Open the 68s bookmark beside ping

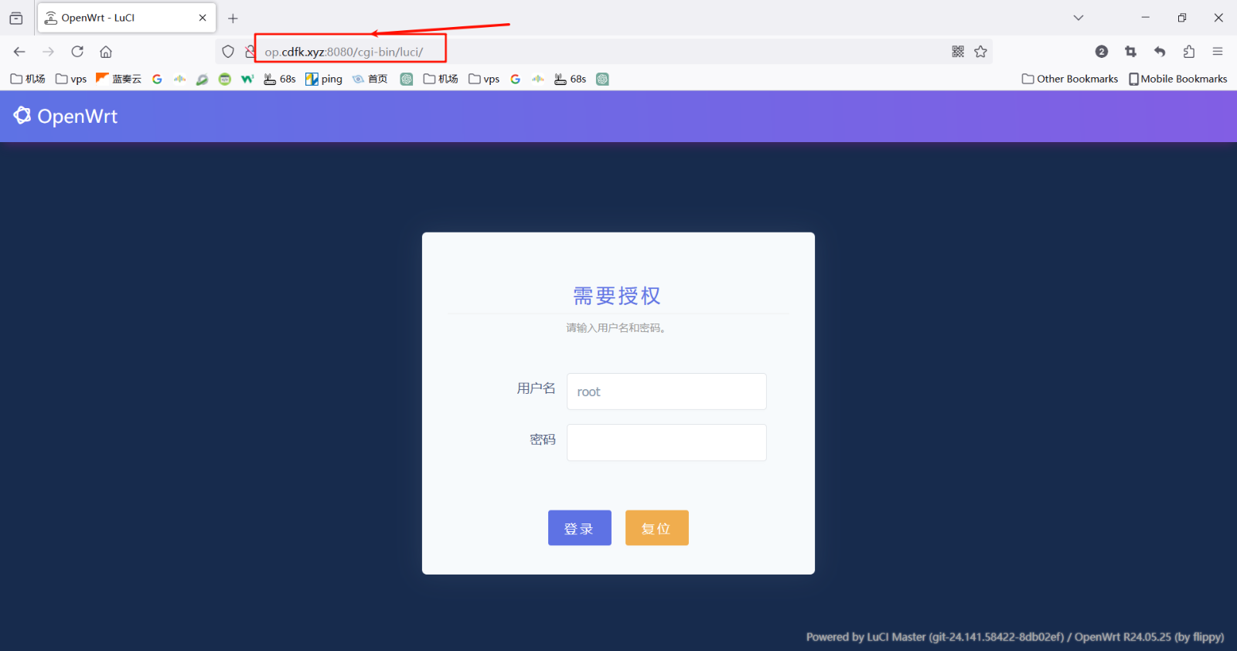pyautogui.click(x=280, y=79)
